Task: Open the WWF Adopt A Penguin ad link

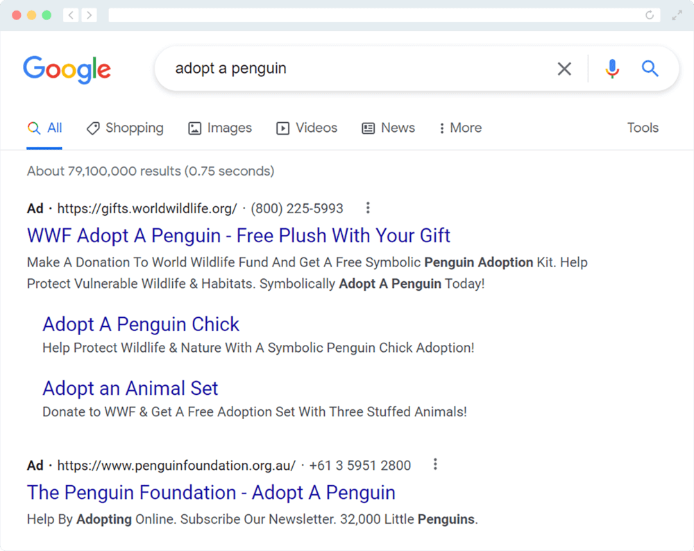Action: [239, 235]
